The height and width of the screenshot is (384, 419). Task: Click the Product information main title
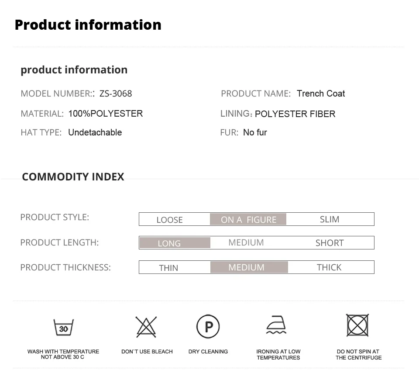[88, 25]
